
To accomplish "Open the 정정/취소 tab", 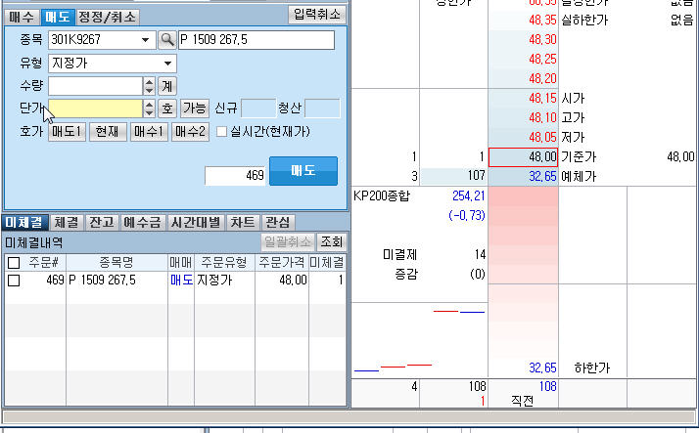I will pos(108,17).
